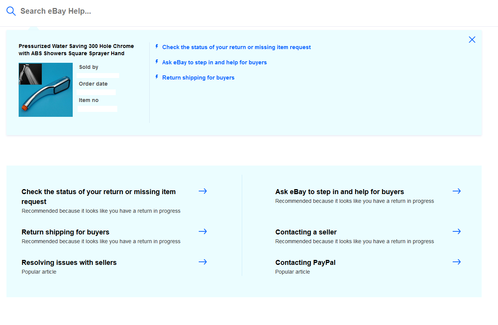
Task: Click arrow next to Contacting a seller
Action: 457,231
